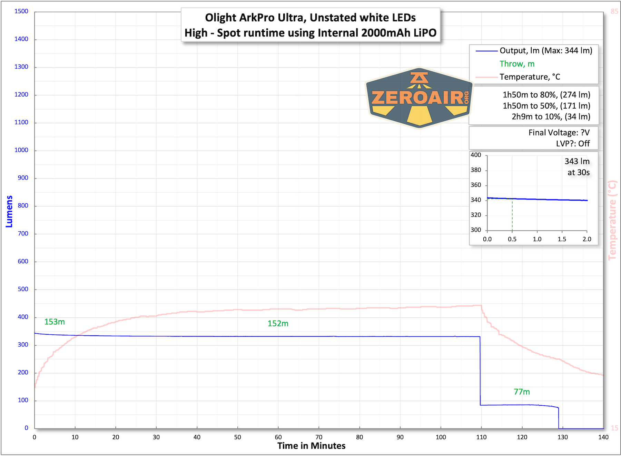Click the "LVP?: Off" text
621x456 pixels.
click(573, 144)
